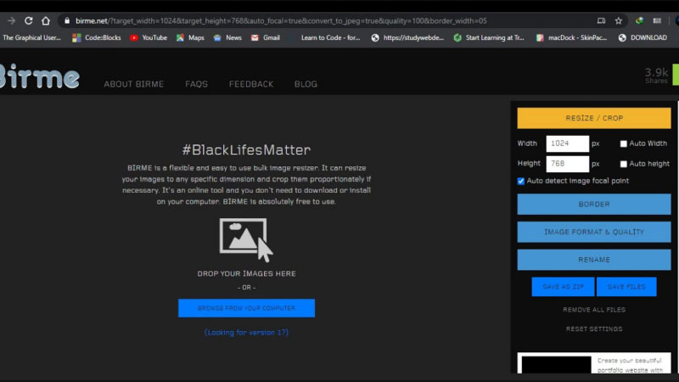Click the Birme logo
679x382 pixels.
[x=39, y=76]
